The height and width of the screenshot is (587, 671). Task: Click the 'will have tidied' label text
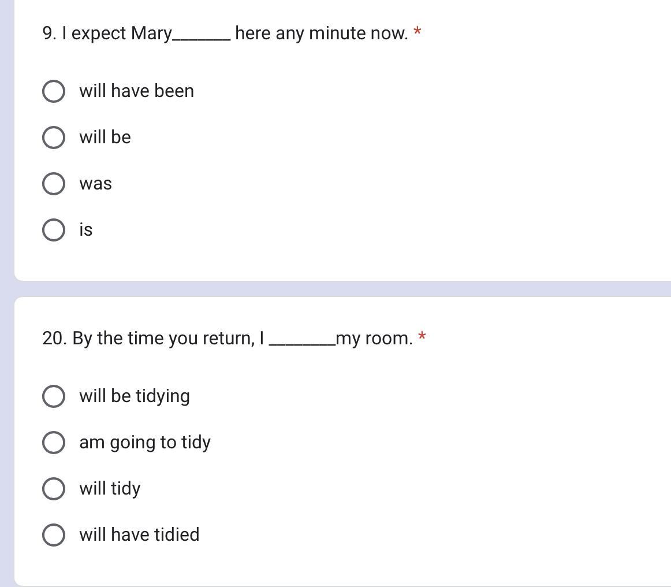click(x=139, y=534)
